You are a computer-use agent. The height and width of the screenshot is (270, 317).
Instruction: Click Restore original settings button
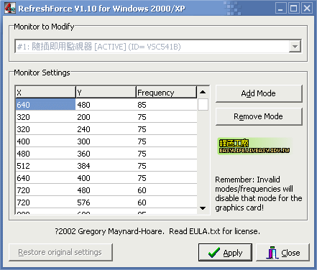tap(60, 252)
